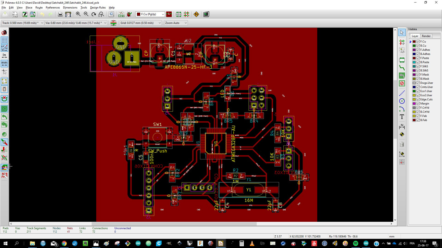442x248 pixels.
Task: Enable footprint mode move and place
Action: (179, 14)
